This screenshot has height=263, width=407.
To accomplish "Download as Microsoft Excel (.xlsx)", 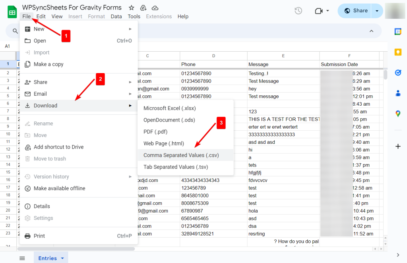I will 186,108.
